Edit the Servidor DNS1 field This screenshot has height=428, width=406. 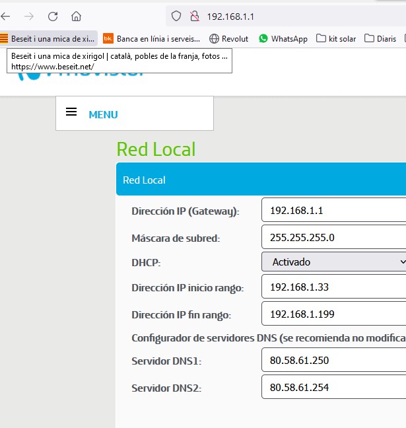[x=333, y=360]
